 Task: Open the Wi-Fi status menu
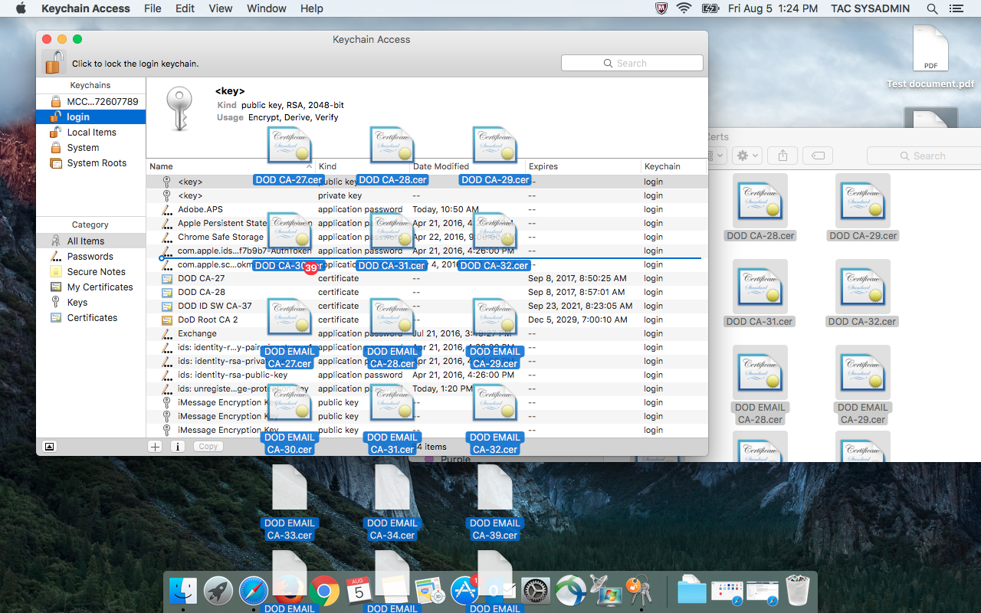pos(684,8)
